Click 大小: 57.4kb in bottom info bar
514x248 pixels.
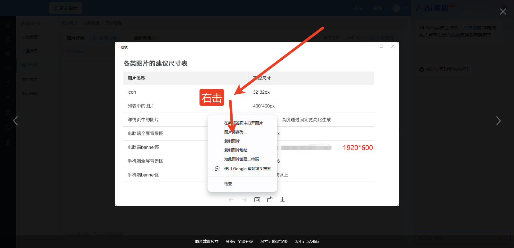coord(307,242)
